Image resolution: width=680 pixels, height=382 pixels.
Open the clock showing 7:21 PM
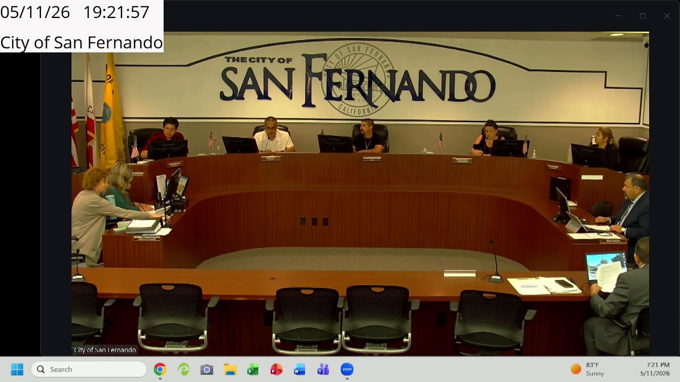[x=655, y=369]
